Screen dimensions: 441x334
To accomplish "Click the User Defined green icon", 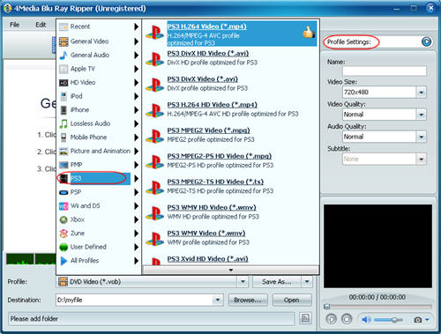I will click(64, 247).
